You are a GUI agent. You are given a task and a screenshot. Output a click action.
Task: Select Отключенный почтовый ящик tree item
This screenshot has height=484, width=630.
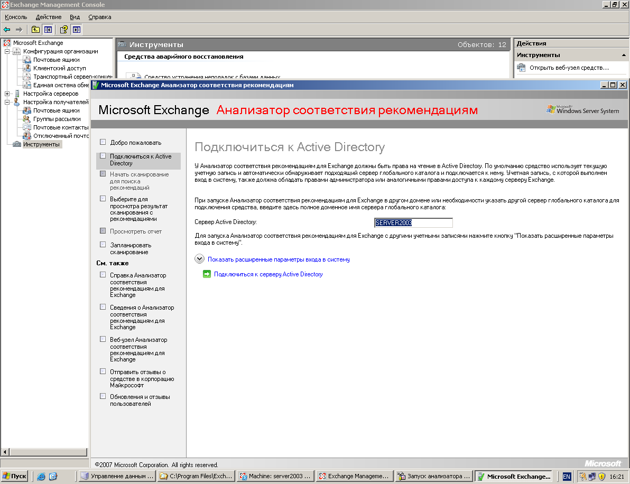click(x=61, y=136)
